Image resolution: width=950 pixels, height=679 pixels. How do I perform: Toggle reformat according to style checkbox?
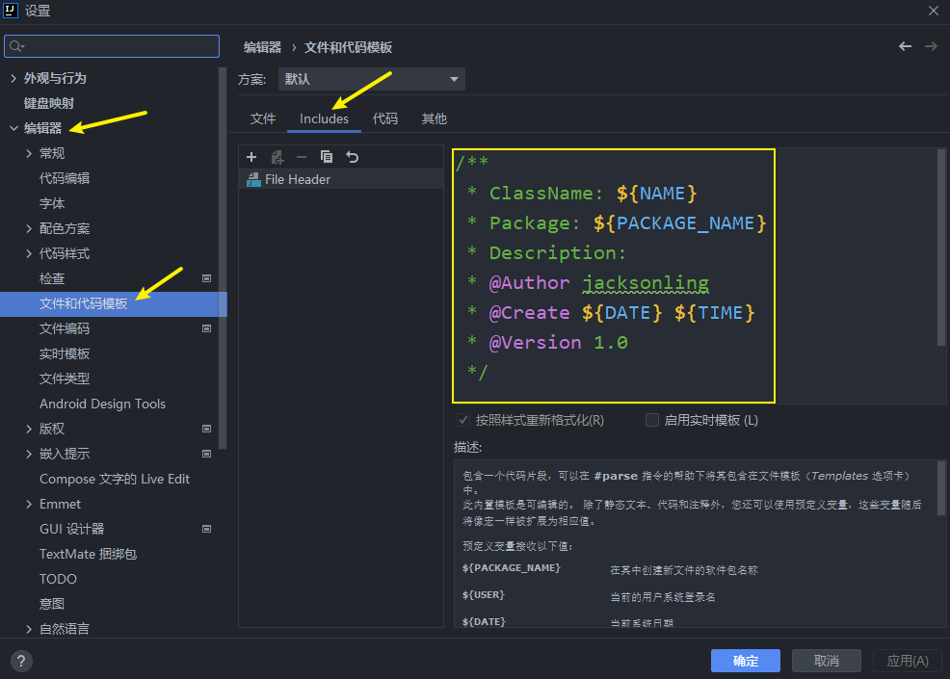463,420
